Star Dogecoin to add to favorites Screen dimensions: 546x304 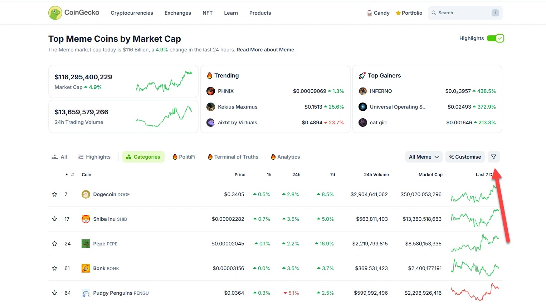click(x=55, y=194)
